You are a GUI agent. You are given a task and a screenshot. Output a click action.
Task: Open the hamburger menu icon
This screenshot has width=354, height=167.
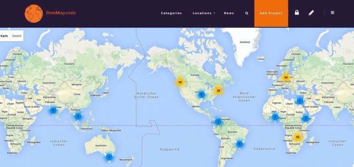[332, 12]
